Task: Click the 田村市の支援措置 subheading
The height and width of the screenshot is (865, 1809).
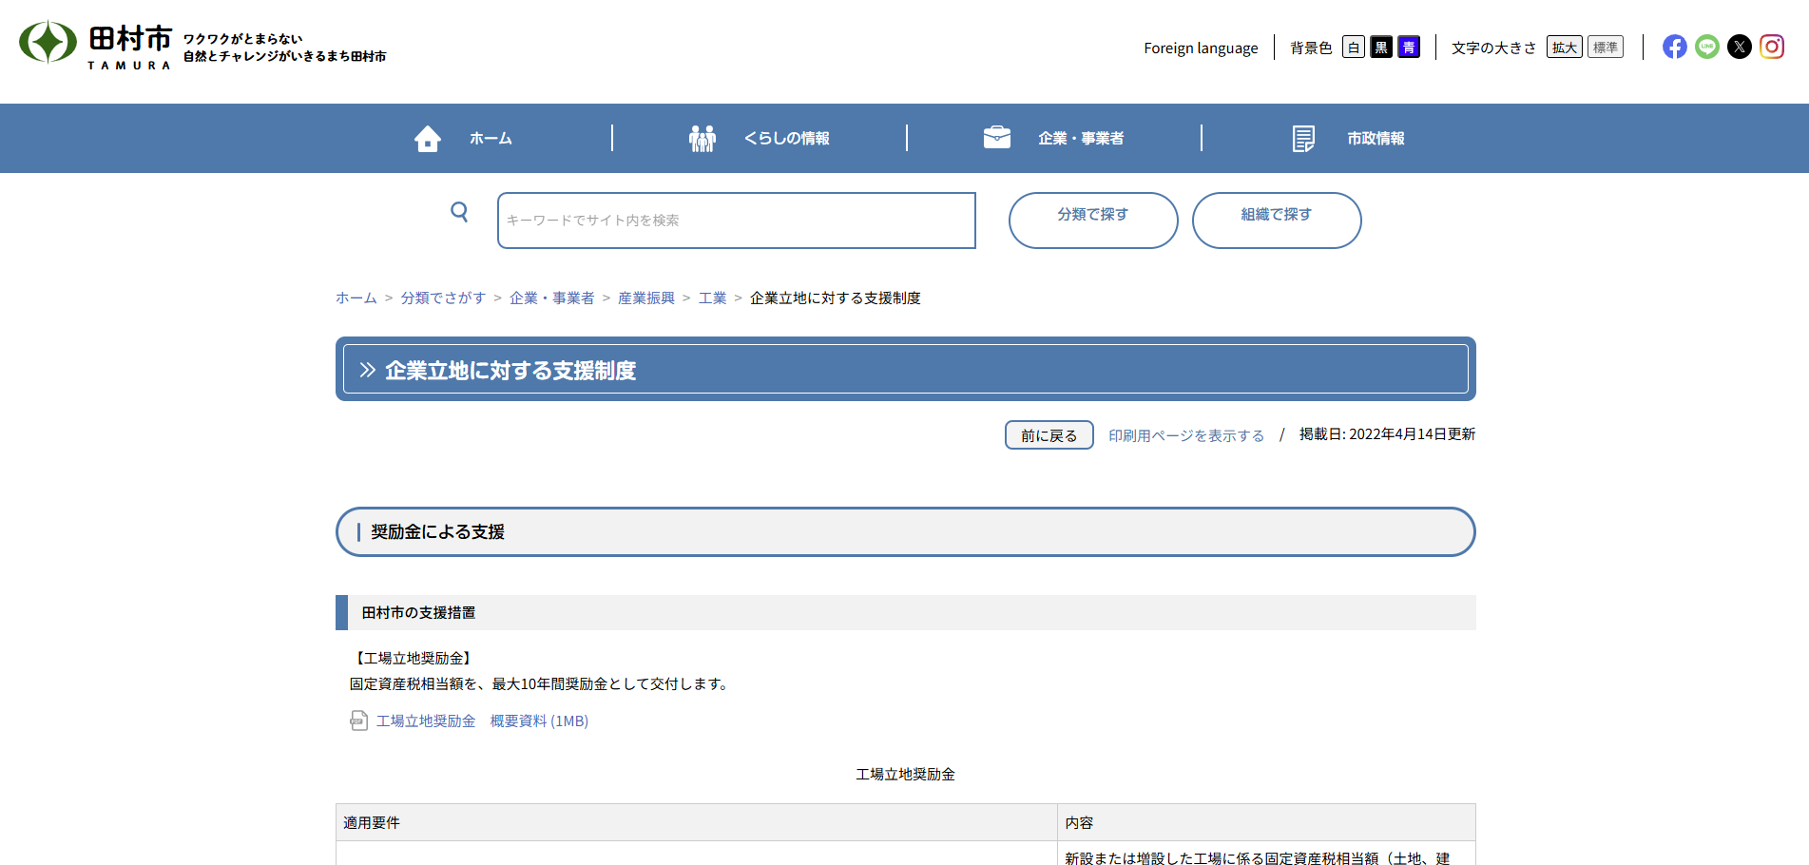Action: (906, 613)
